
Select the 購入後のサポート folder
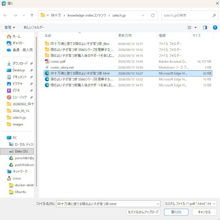click(x=128, y=55)
